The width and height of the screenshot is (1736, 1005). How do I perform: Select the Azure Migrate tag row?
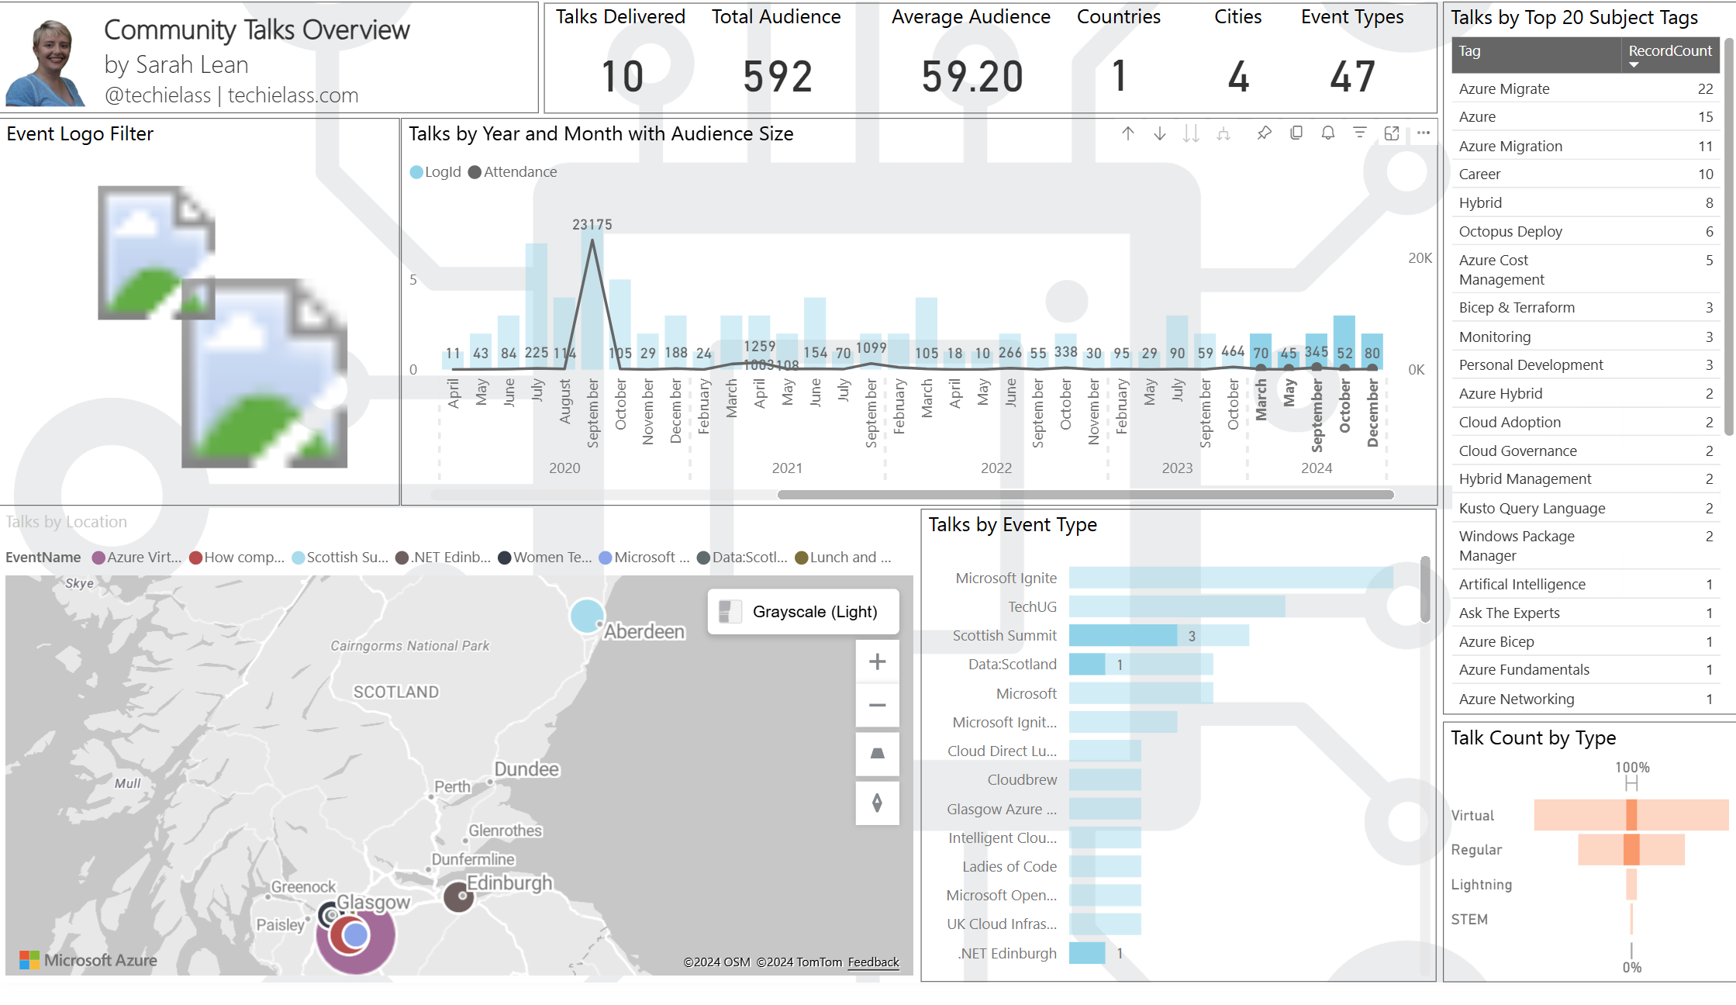1504,89
